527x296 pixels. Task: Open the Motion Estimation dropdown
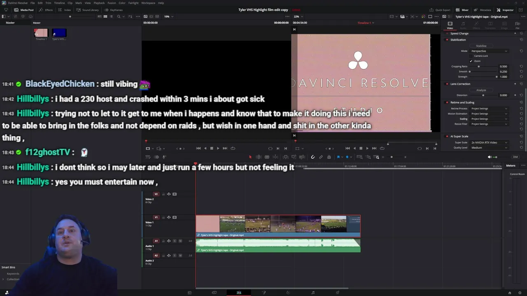tap(489, 113)
